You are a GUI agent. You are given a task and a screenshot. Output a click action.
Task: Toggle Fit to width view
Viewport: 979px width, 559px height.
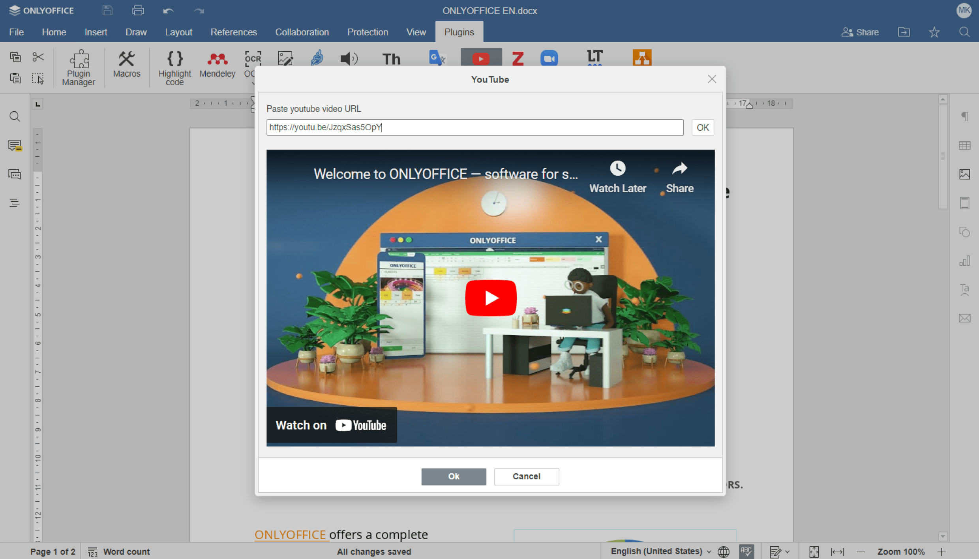[x=837, y=551]
